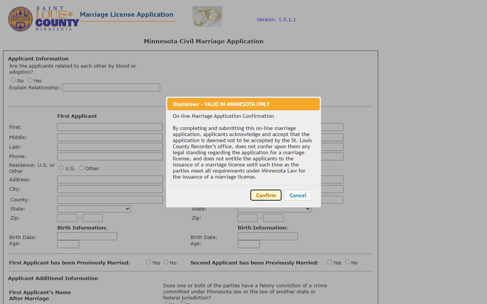This screenshot has width=487, height=304.
Task: Click Second Applicant zip extension field
Action: [273, 218]
